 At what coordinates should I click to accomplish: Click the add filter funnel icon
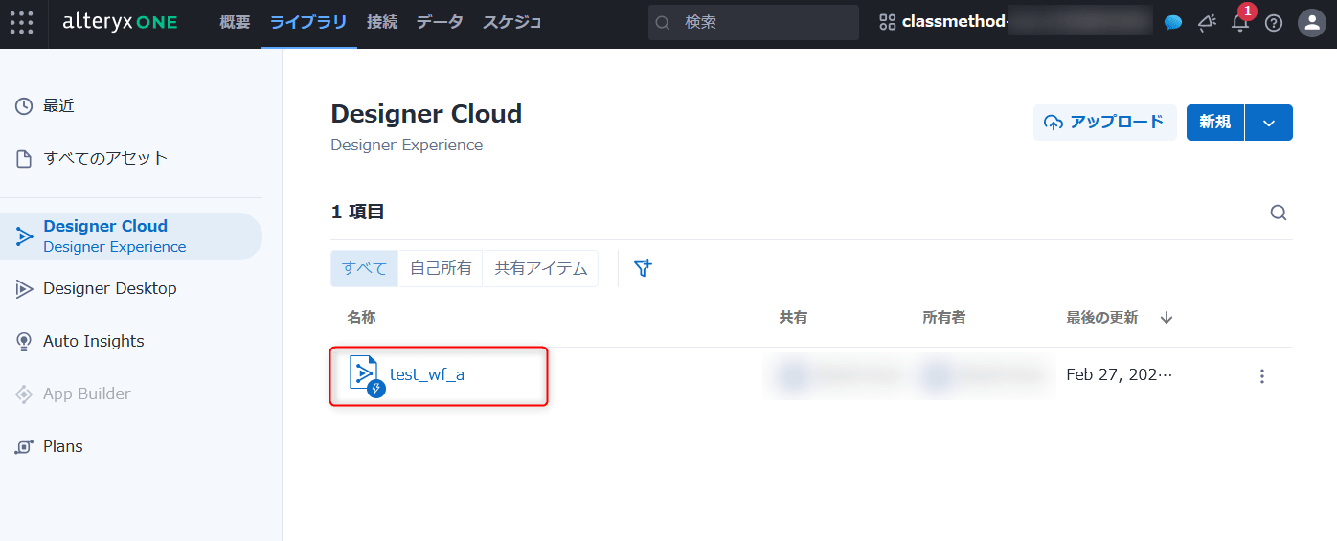(x=643, y=269)
